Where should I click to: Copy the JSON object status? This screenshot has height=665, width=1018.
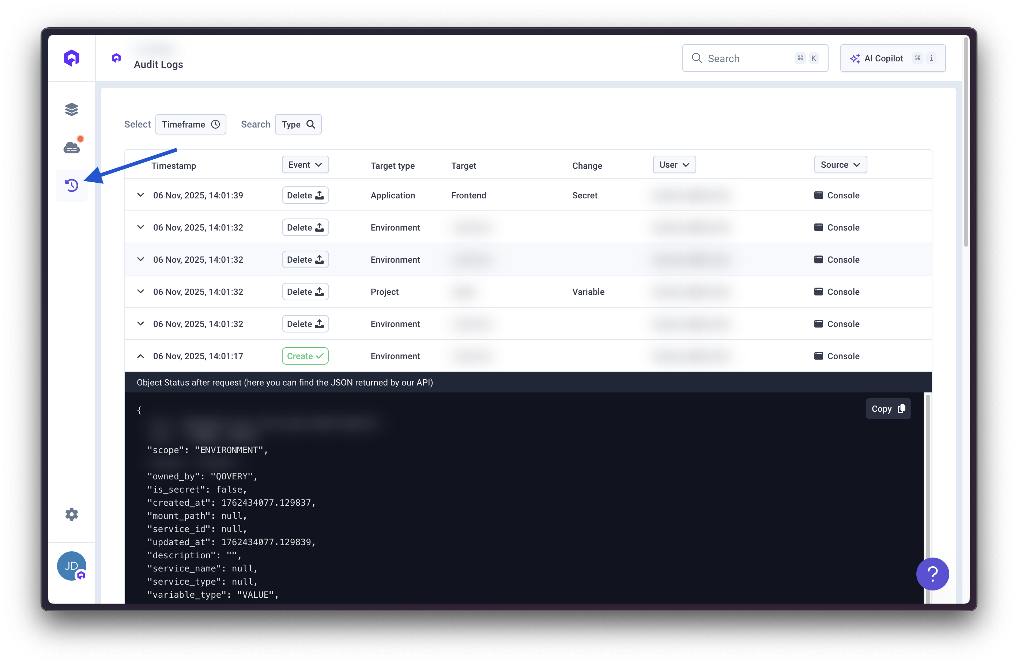[888, 408]
